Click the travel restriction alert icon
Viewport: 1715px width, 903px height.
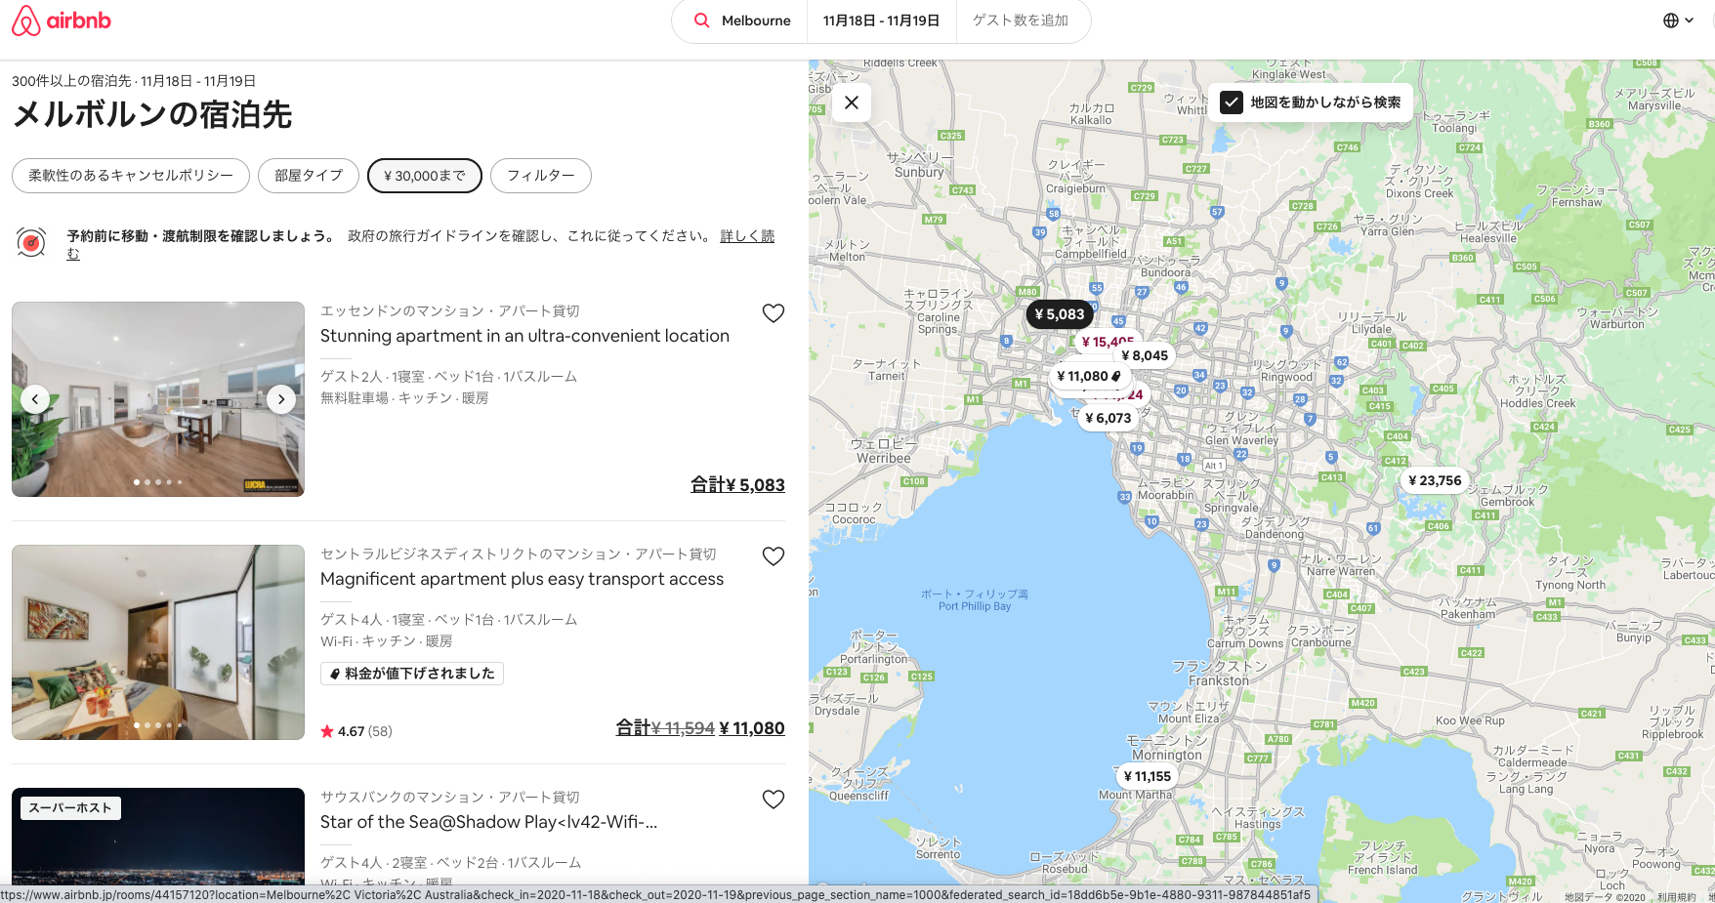pyautogui.click(x=31, y=242)
